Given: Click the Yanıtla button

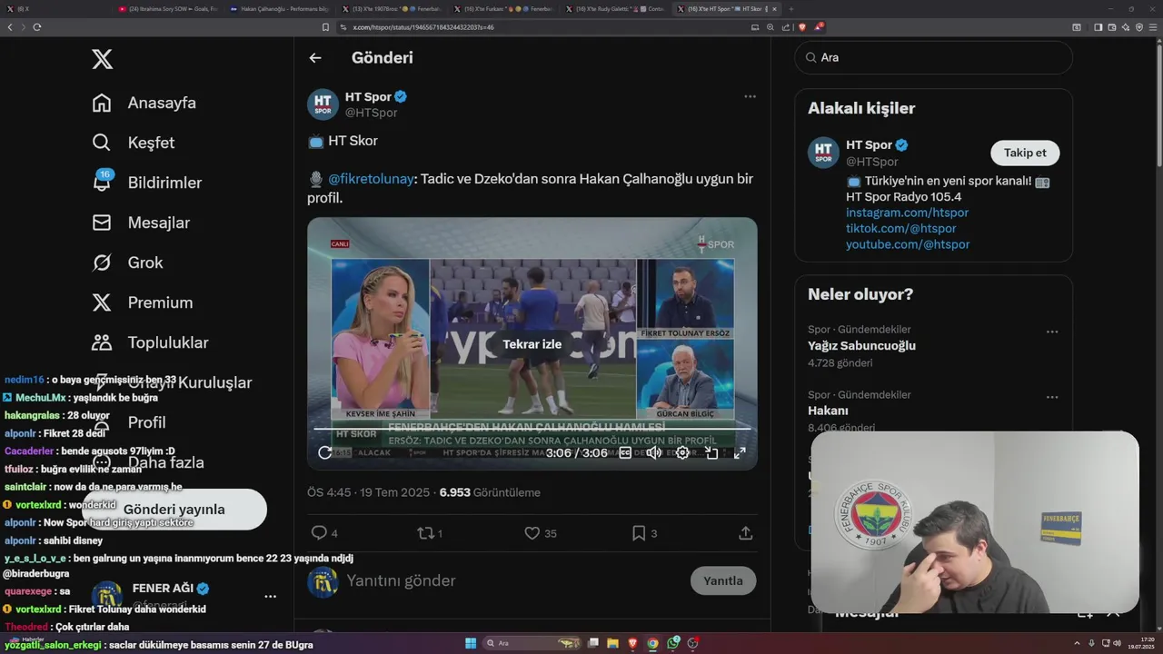Looking at the screenshot, I should (723, 580).
